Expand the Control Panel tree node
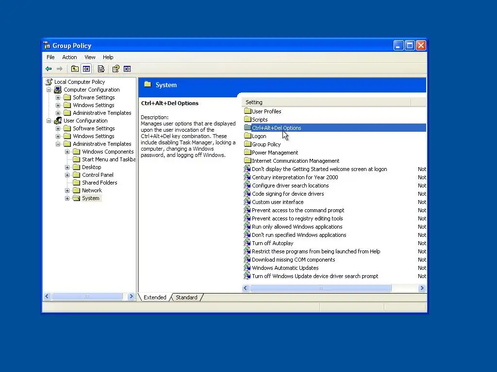 pos(67,175)
